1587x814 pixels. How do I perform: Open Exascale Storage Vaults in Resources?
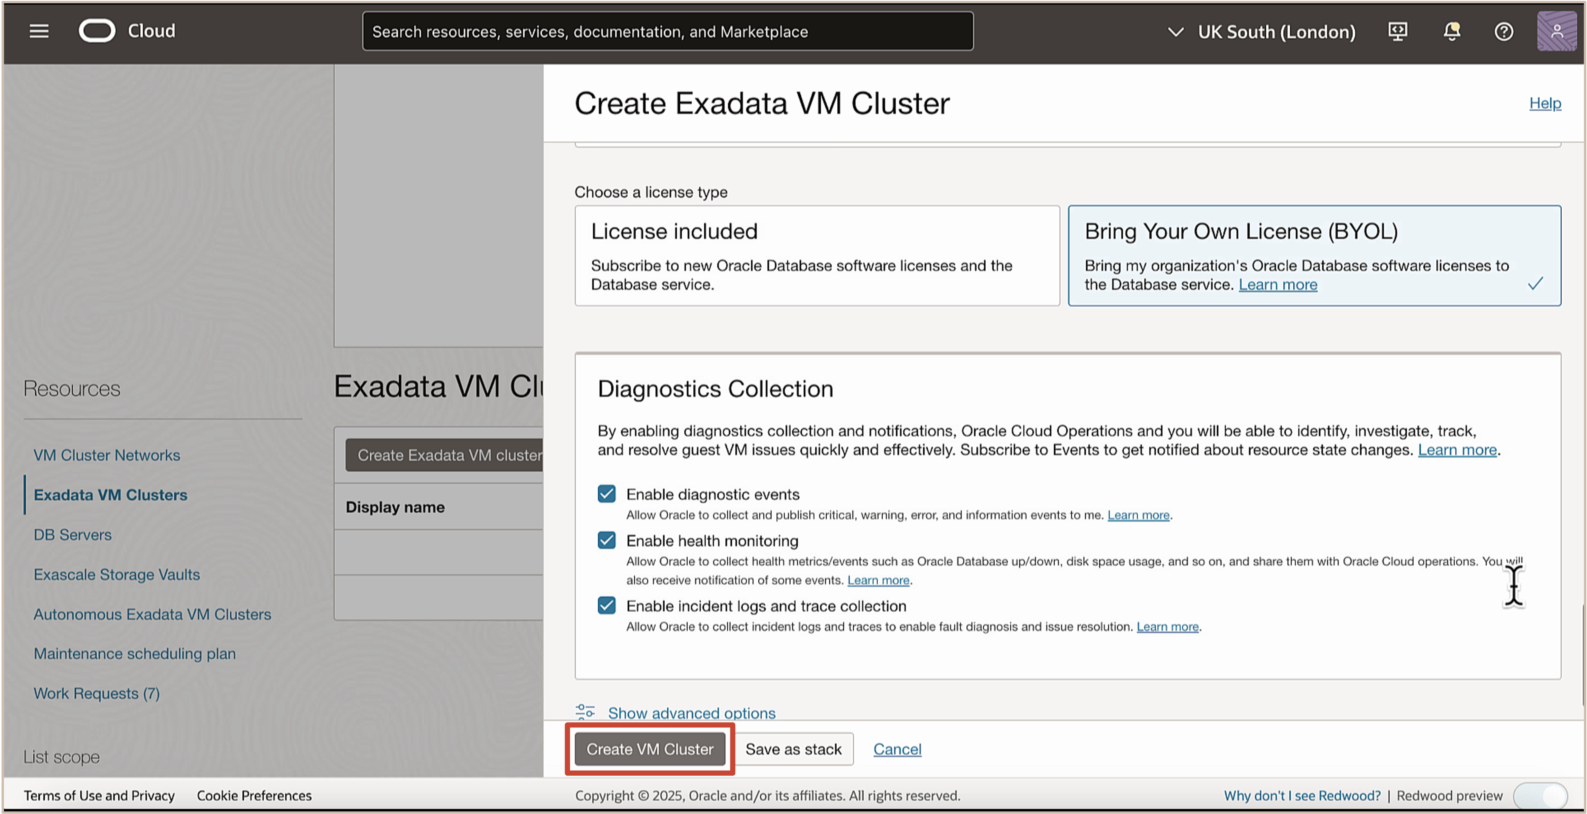click(117, 574)
